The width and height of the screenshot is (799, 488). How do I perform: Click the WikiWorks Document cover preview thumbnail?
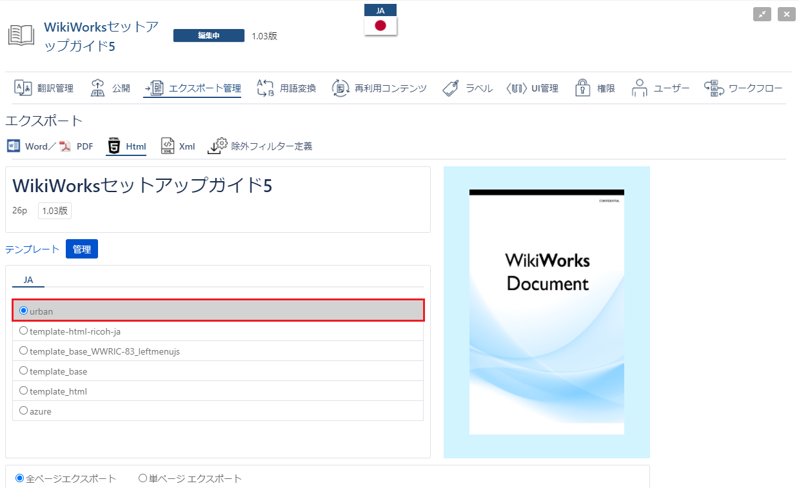pos(546,312)
